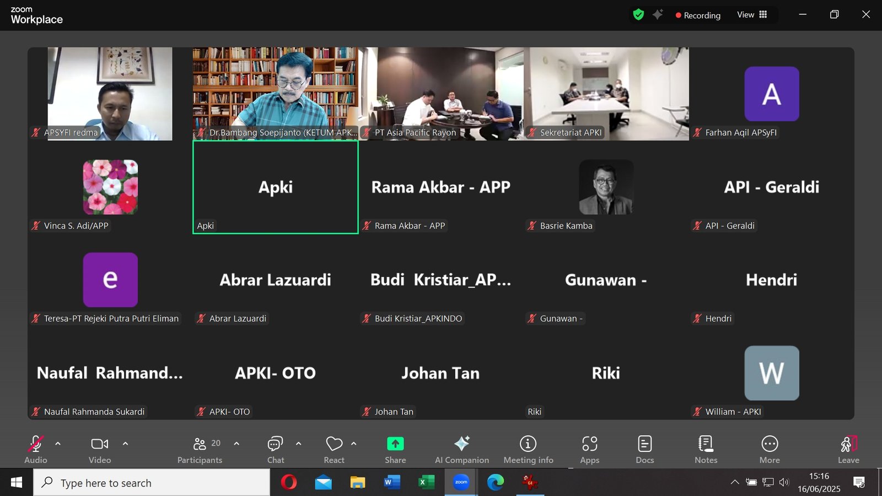Start camera with the Video button
The width and height of the screenshot is (882, 496).
(100, 449)
